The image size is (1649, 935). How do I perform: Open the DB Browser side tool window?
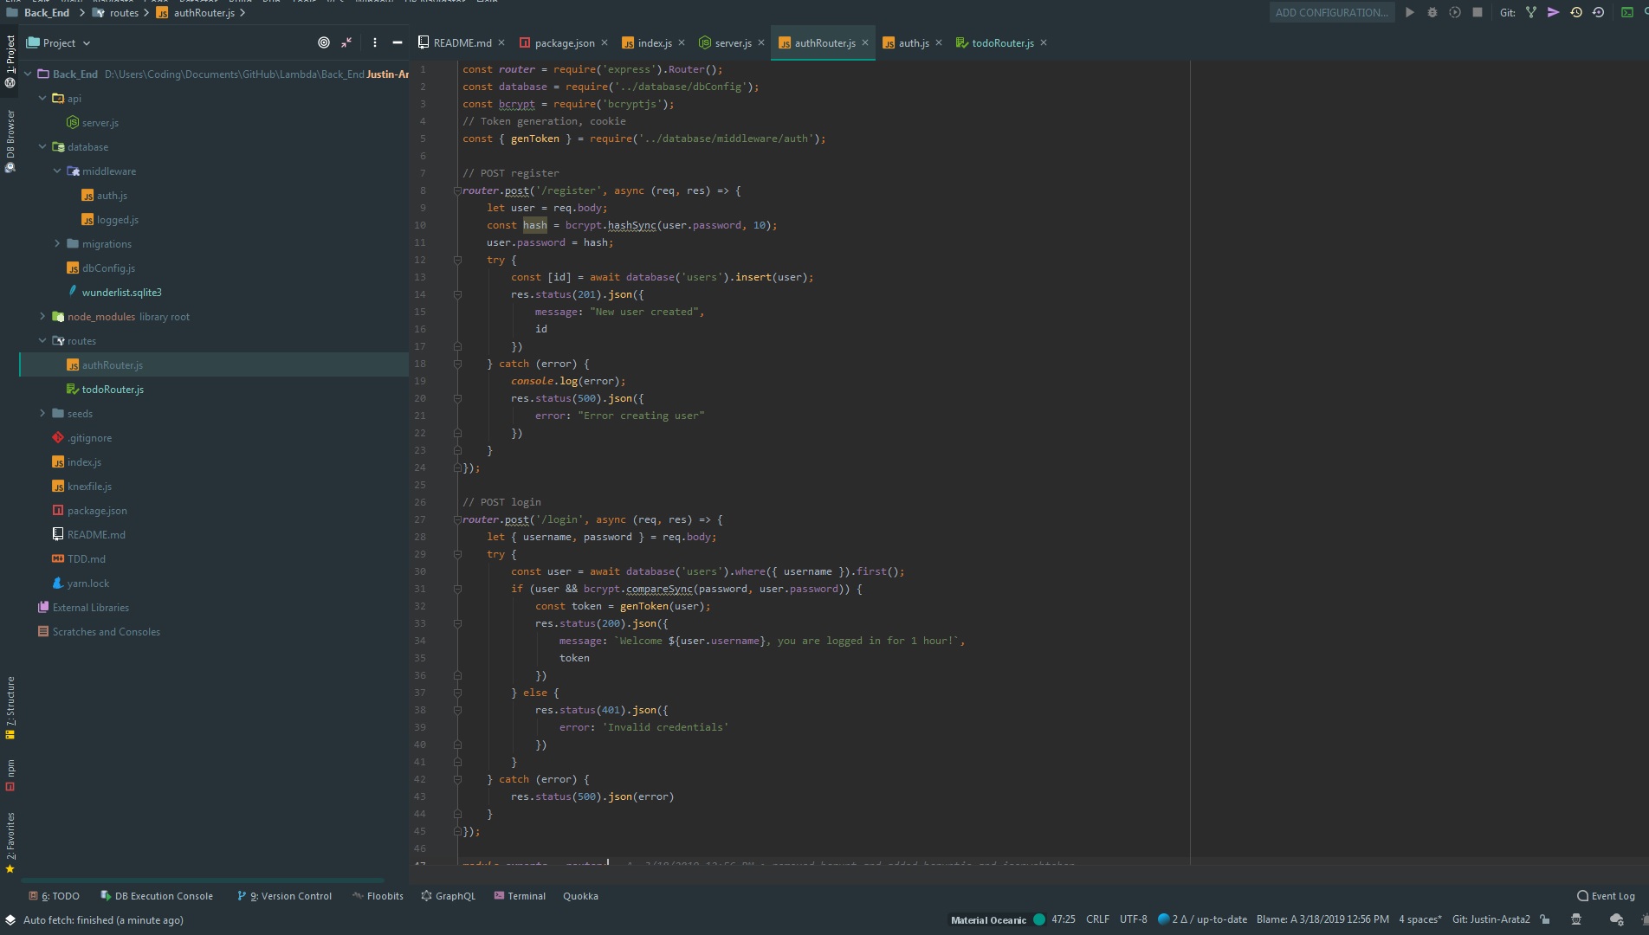coord(10,141)
